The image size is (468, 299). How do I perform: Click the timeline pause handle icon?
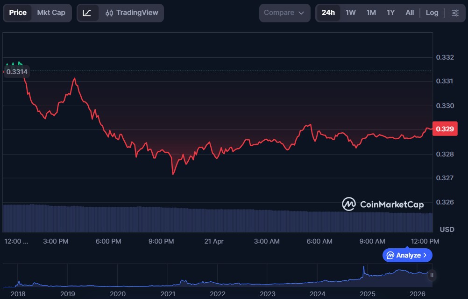coord(432,275)
